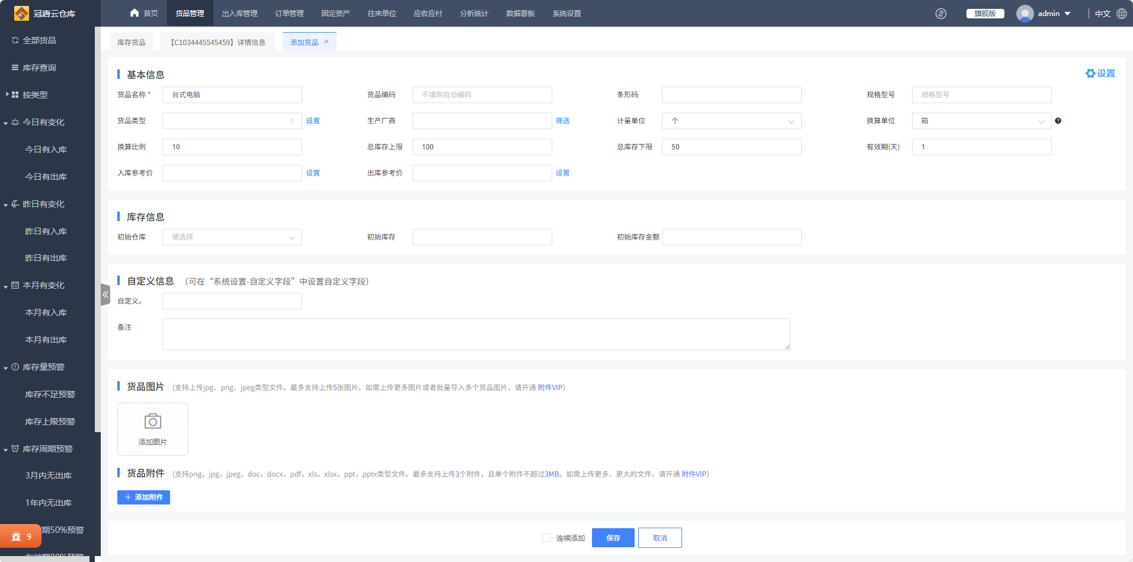
Task: Open the 数据看板 top menu
Action: pyautogui.click(x=521, y=14)
